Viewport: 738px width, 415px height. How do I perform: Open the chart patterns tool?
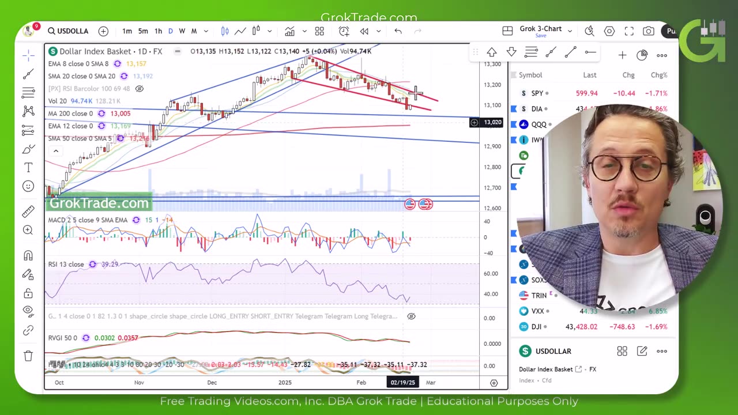[x=28, y=111]
